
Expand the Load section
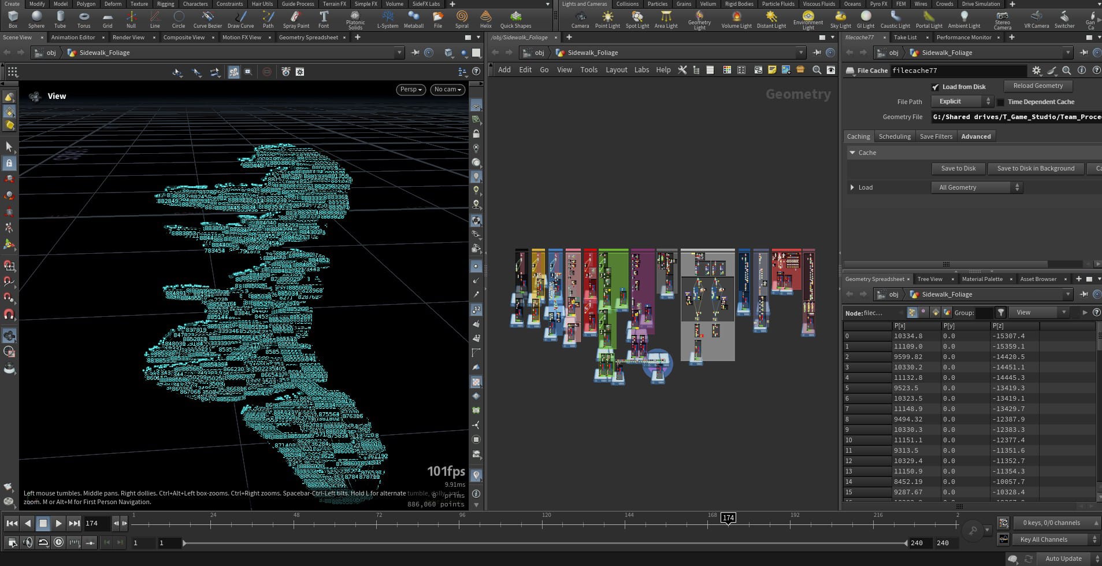[852, 188]
